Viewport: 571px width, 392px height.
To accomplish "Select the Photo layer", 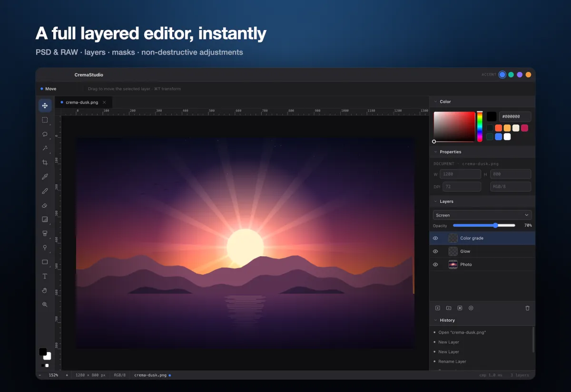I will click(482, 265).
